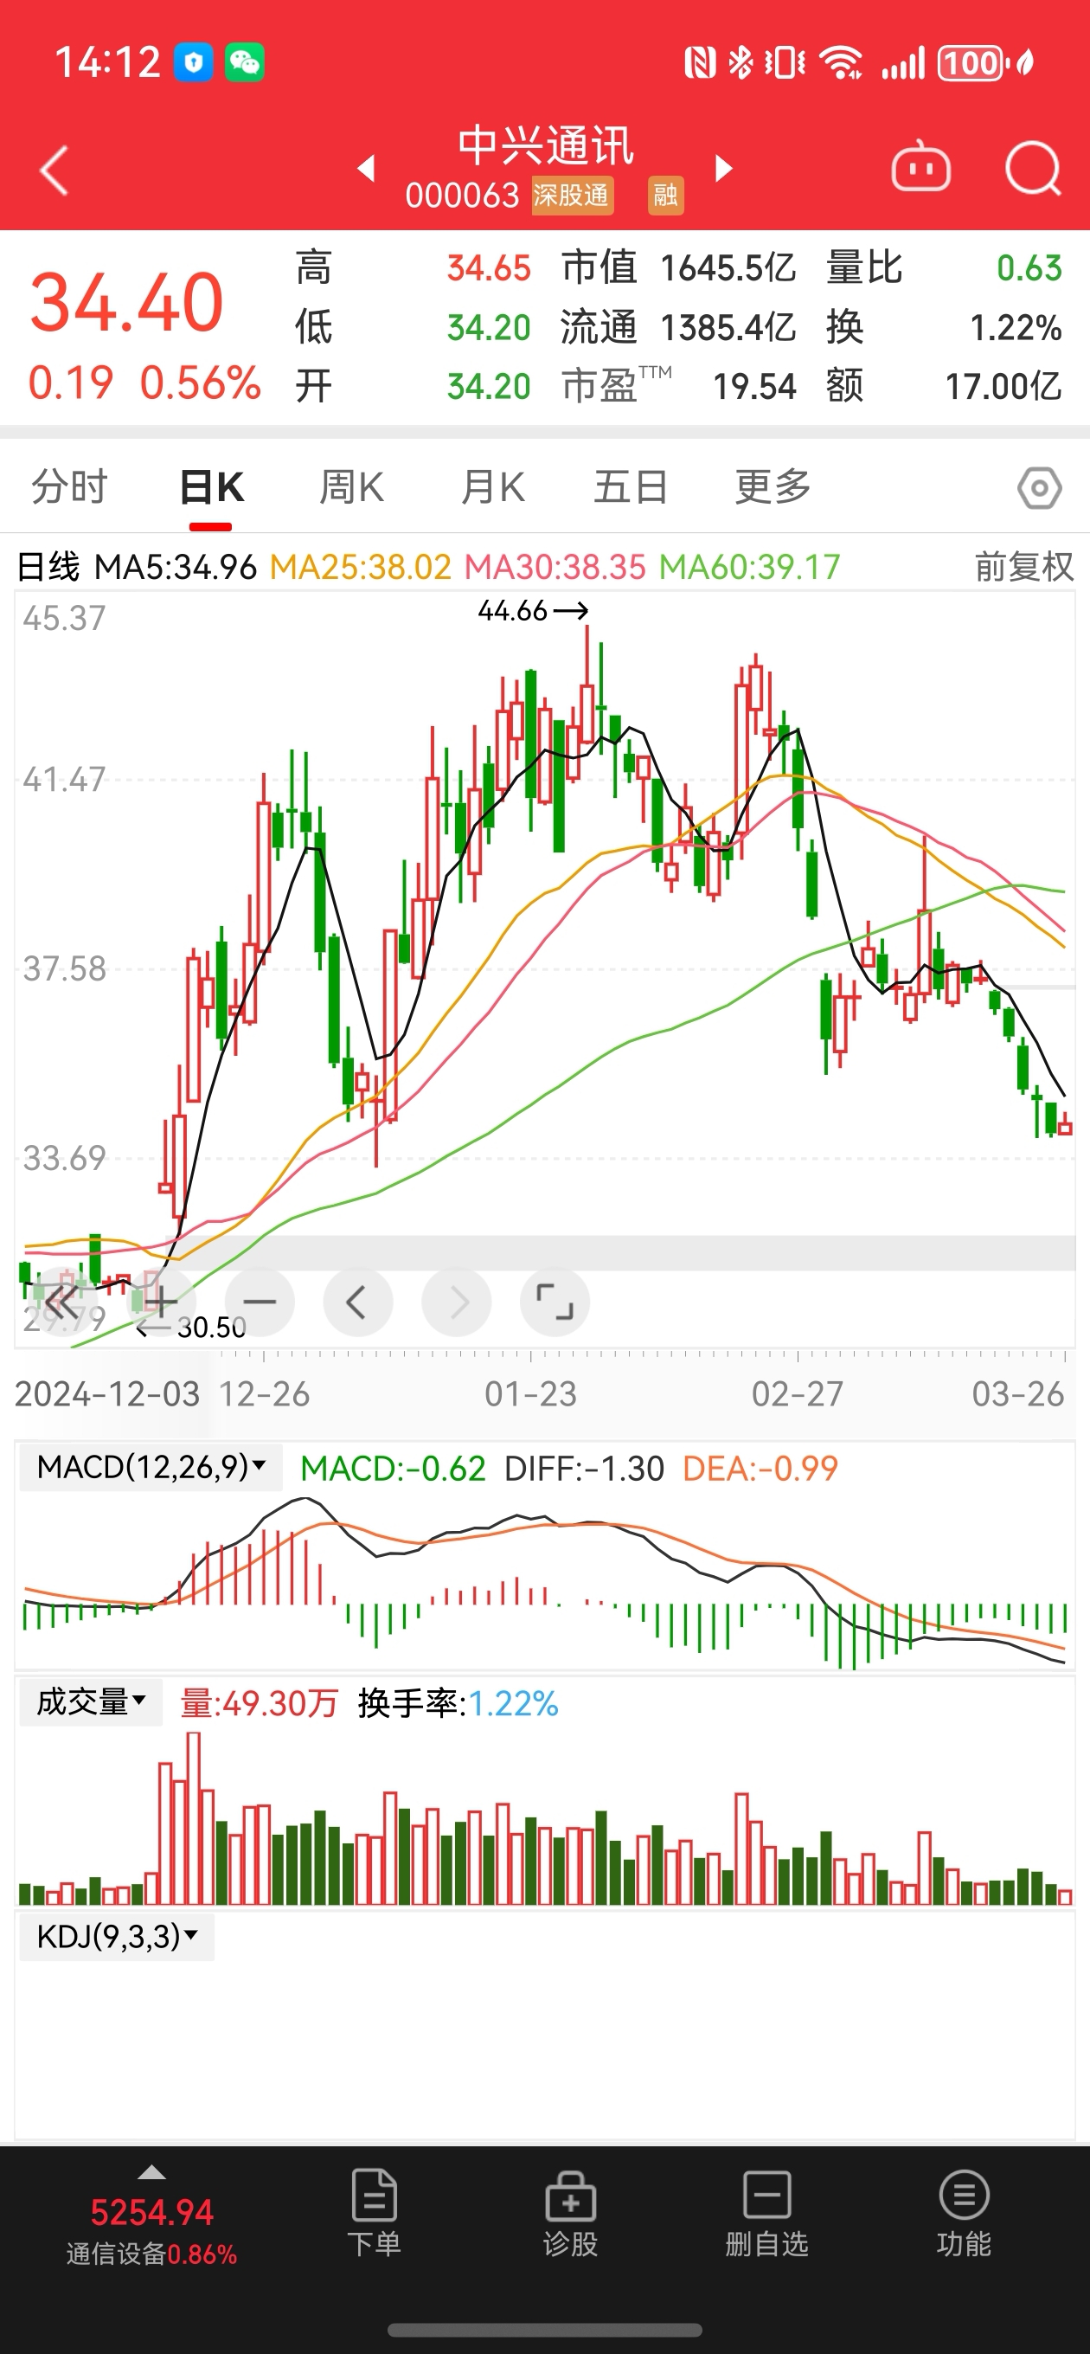Tap the 市盈 TTM 19.54 value
This screenshot has width=1090, height=2354.
pos(754,387)
